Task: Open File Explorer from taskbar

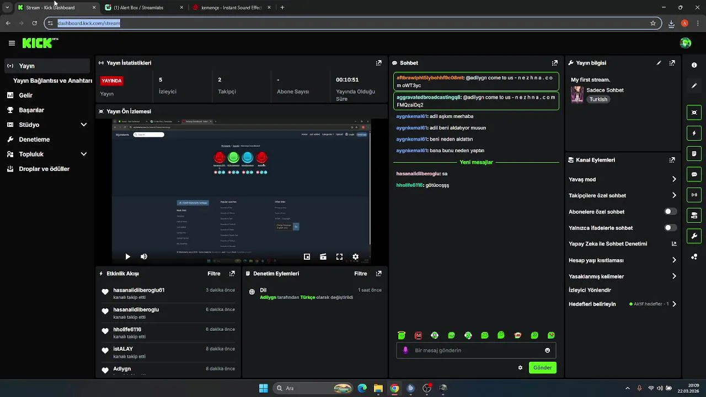Action: (378, 388)
